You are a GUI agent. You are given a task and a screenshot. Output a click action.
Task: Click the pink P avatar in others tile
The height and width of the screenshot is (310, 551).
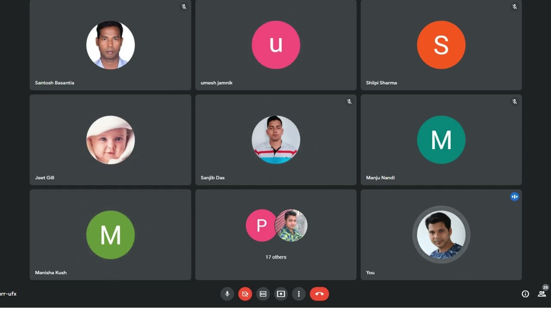[x=261, y=226]
